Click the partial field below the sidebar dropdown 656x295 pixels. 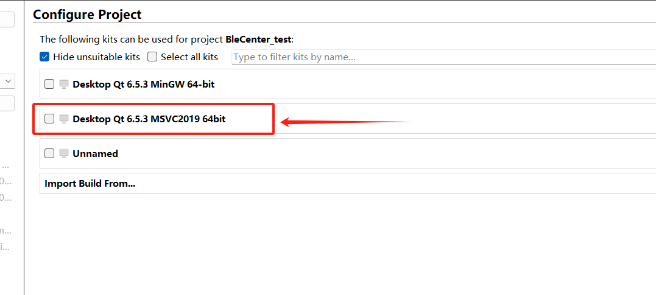[x=7, y=103]
